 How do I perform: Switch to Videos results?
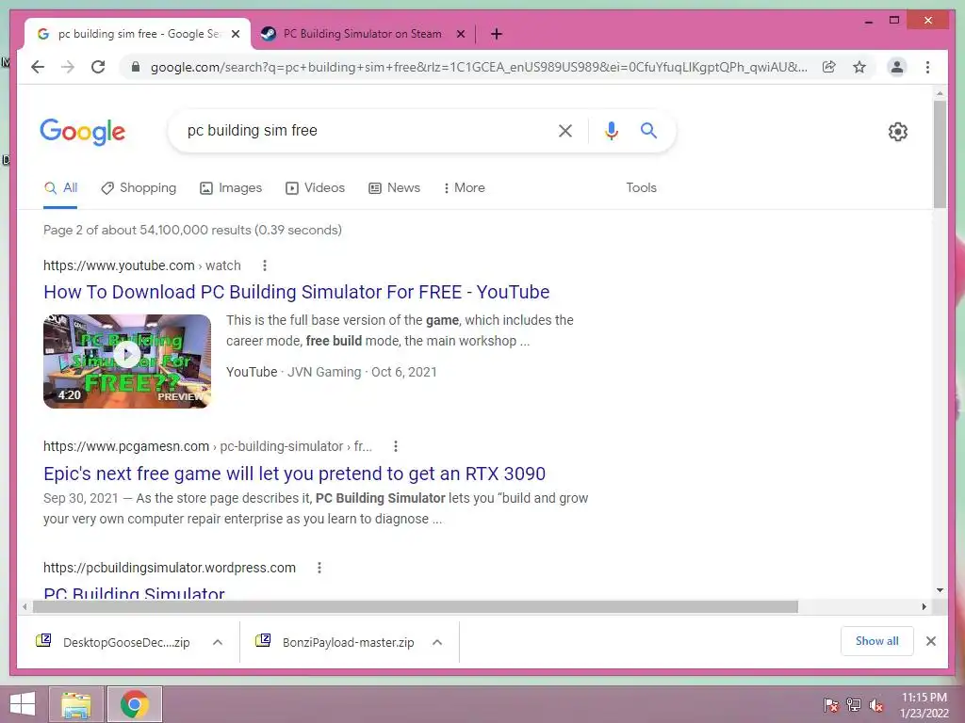[315, 188]
